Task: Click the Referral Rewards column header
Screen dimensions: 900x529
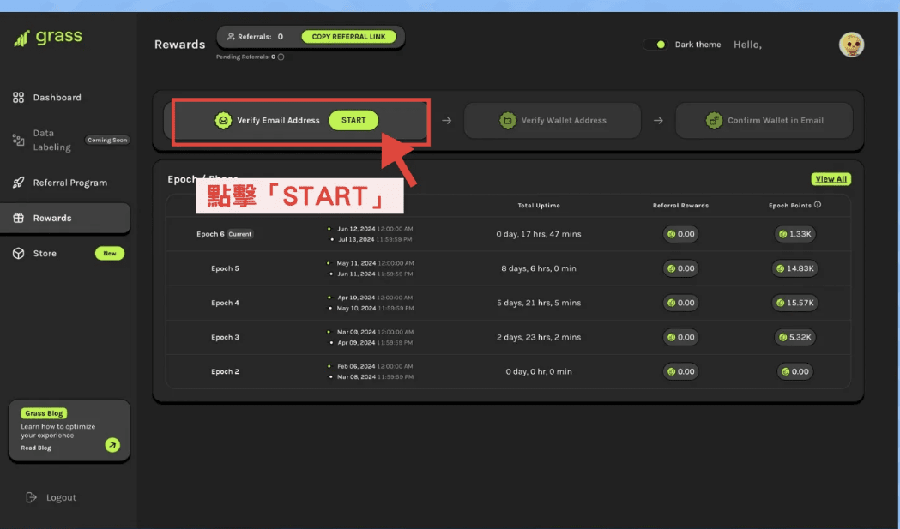Action: [x=680, y=206]
